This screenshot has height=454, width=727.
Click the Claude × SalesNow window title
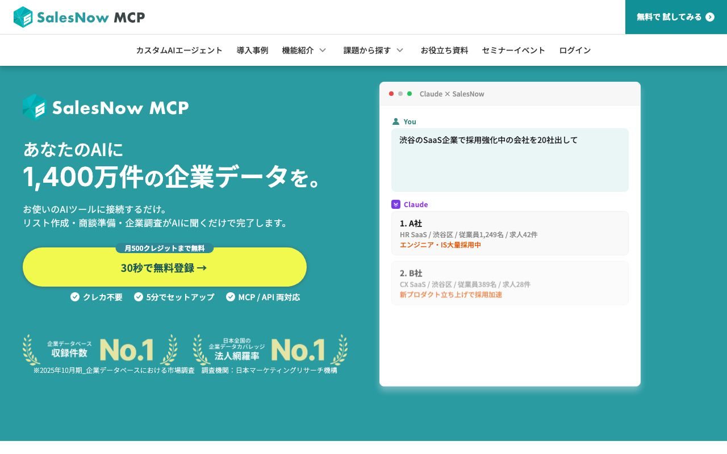point(452,94)
